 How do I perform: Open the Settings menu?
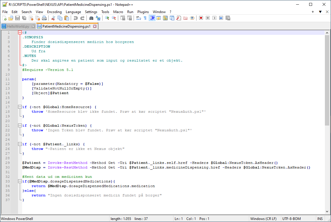pos(91,12)
